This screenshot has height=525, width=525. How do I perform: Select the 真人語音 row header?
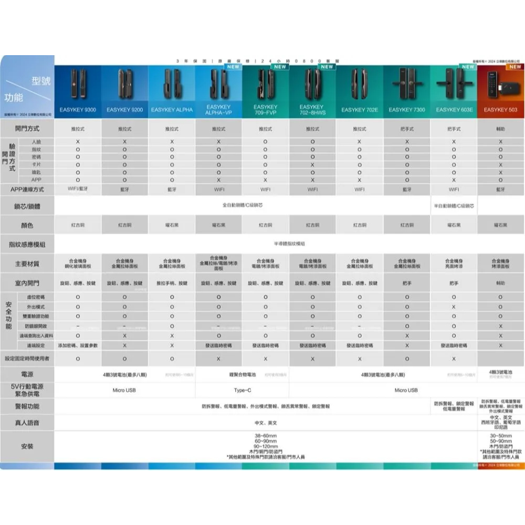coord(27,423)
